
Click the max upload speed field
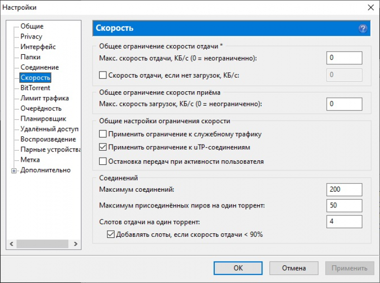click(x=344, y=58)
